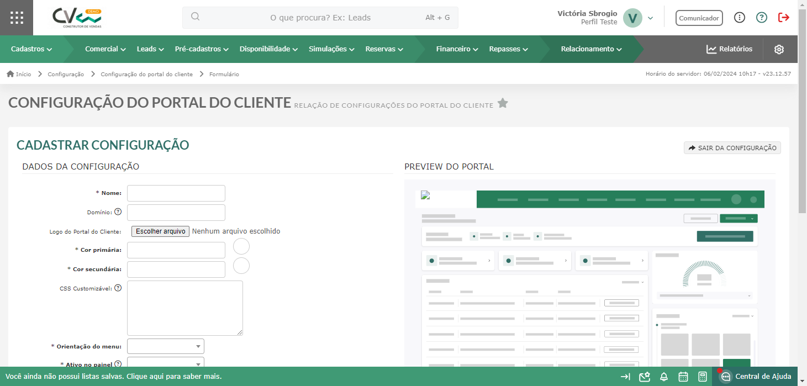Mark page as favorite with star
This screenshot has height=386, width=807.
click(503, 103)
